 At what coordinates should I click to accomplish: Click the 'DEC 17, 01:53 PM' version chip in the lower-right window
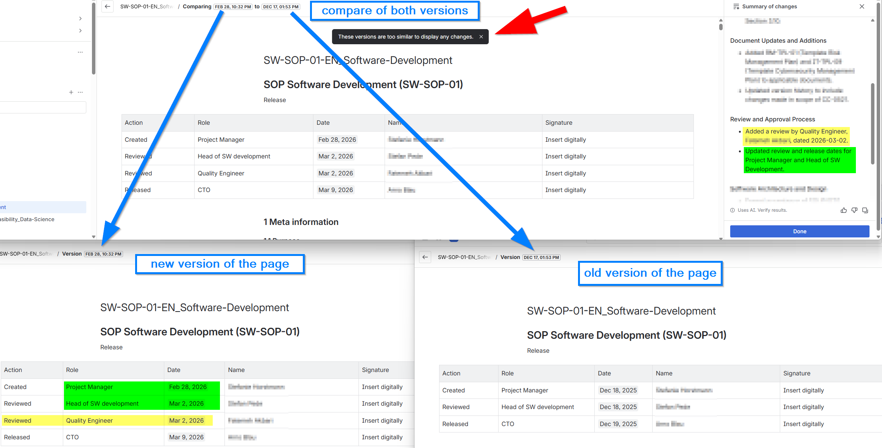click(541, 257)
